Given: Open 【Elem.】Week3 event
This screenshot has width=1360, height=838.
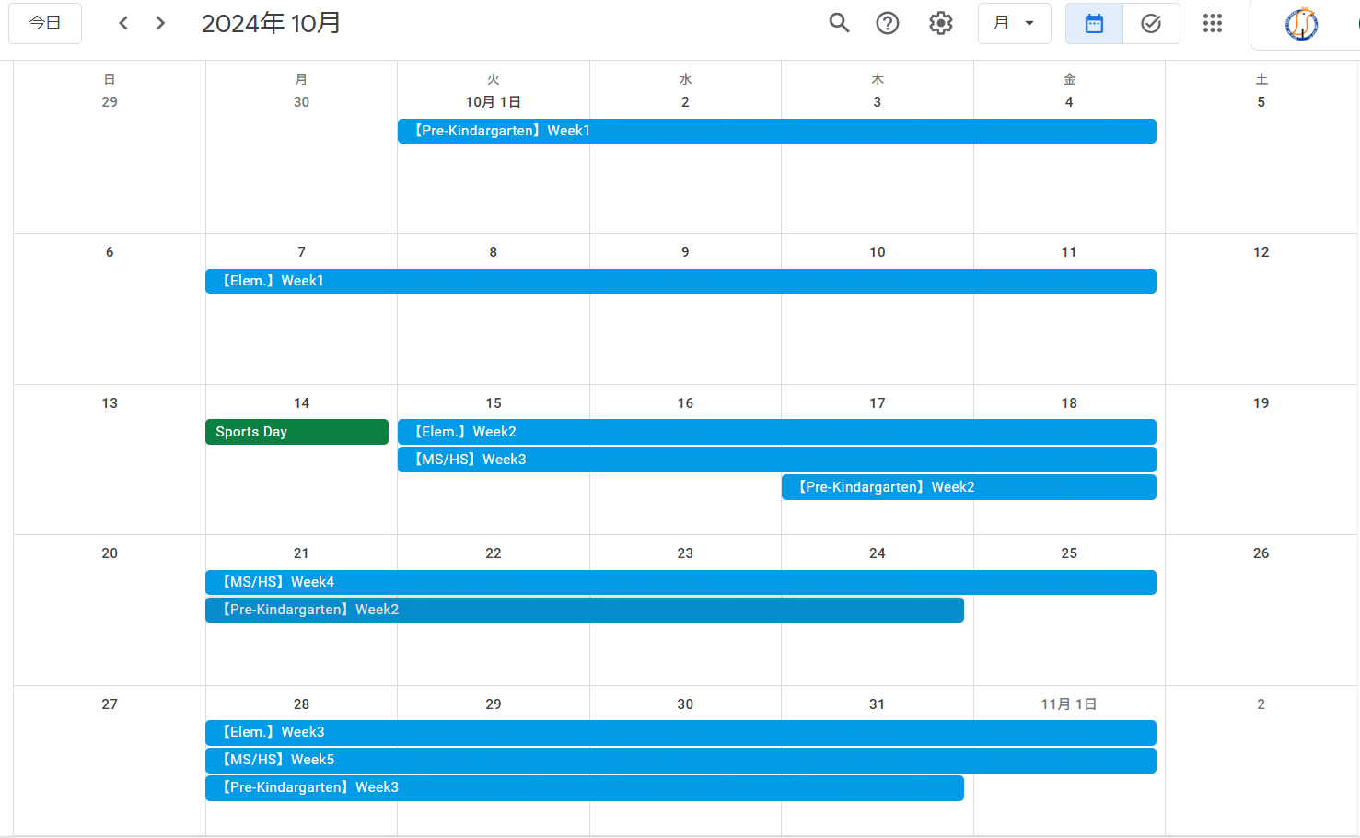Looking at the screenshot, I should 680,732.
